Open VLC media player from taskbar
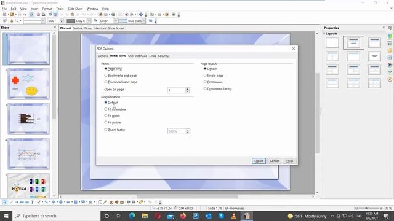 (234, 215)
